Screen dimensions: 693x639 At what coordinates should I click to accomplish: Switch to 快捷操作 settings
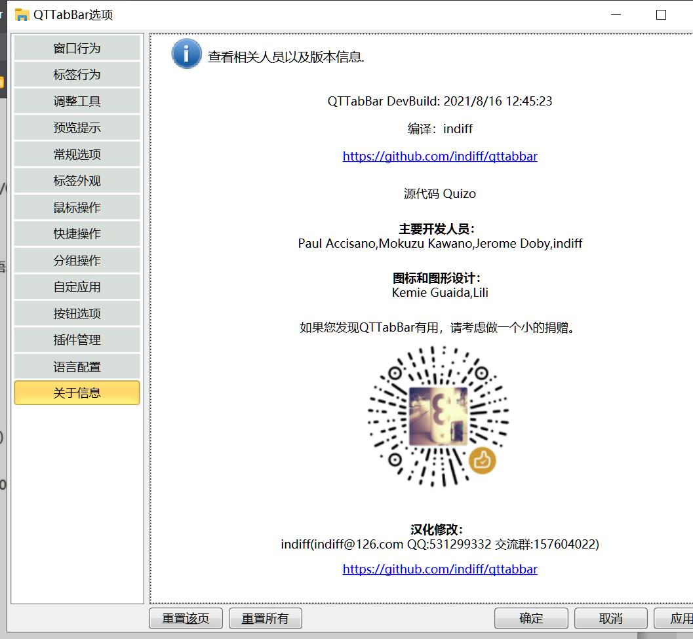pos(77,234)
